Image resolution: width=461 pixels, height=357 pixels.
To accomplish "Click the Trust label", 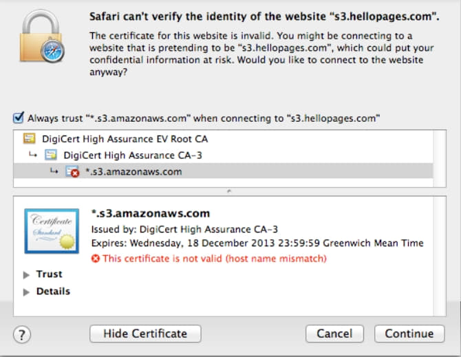I will pyautogui.click(x=49, y=274).
